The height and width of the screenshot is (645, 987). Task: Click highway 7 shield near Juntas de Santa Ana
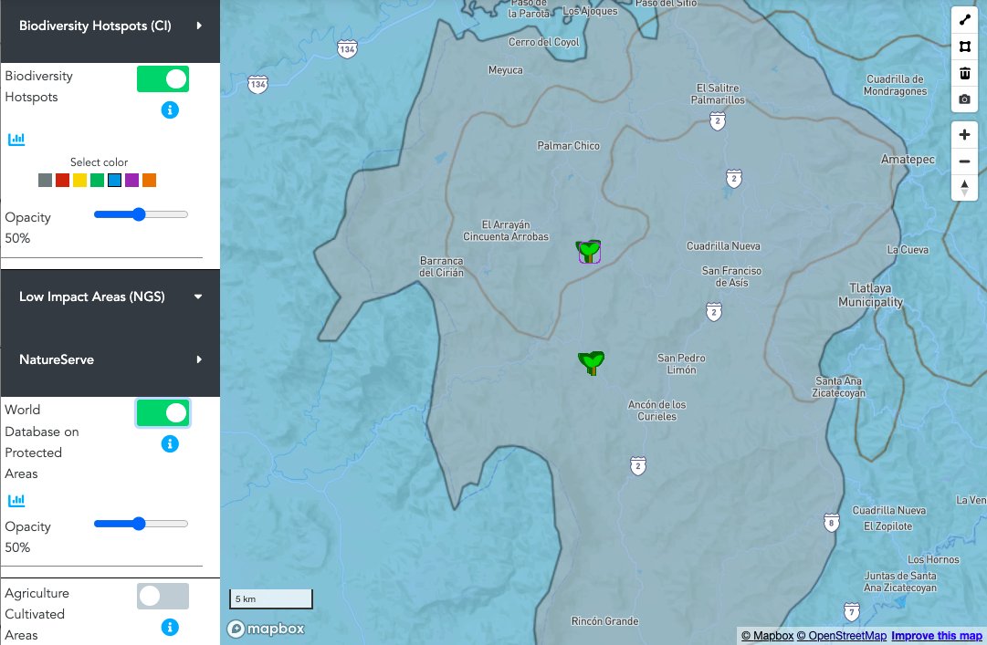[851, 611]
